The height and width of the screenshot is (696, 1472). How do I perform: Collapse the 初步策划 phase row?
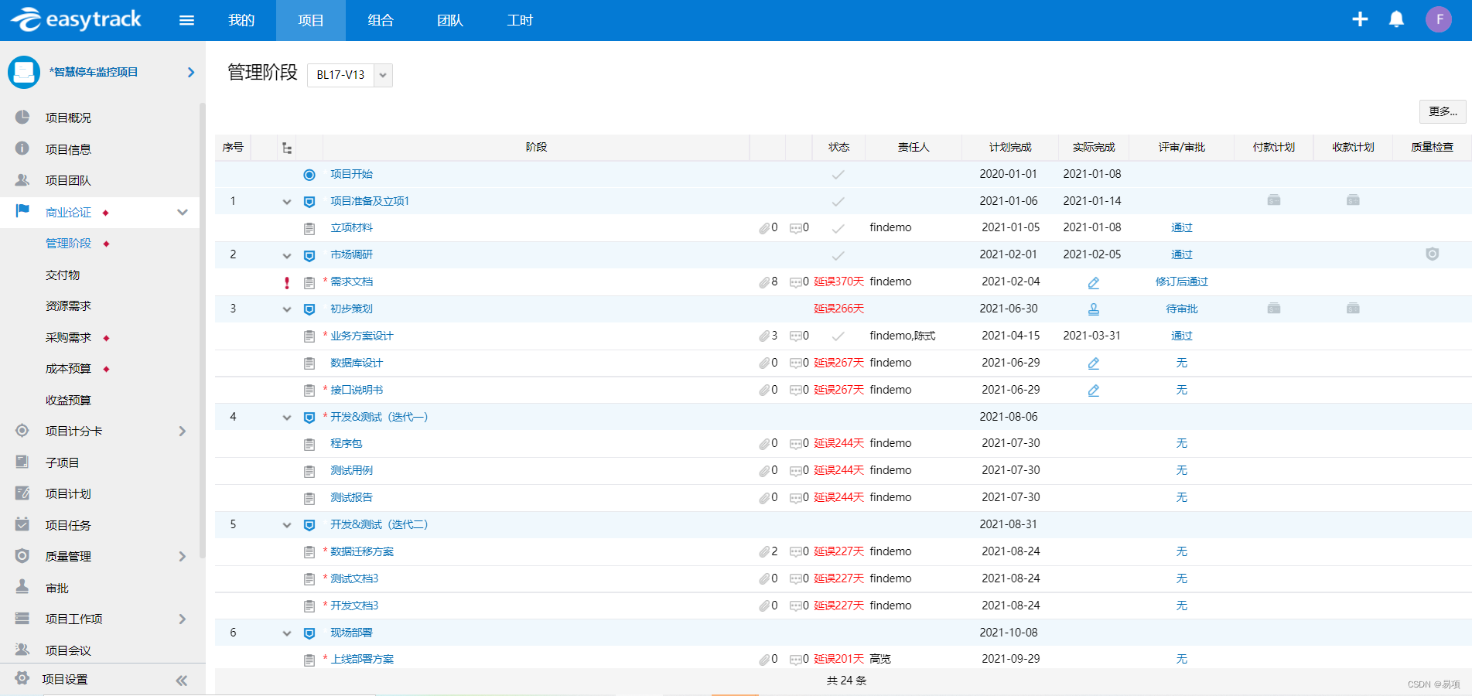(x=287, y=309)
